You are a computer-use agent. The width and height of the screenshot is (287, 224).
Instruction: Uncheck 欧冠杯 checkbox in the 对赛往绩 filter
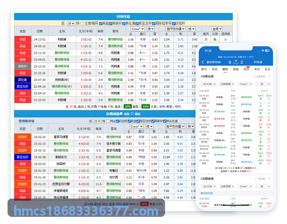174,23
